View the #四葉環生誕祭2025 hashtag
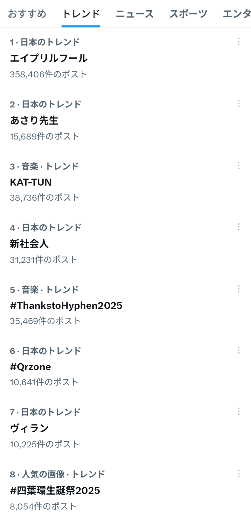251x514 pixels. pyautogui.click(x=55, y=490)
